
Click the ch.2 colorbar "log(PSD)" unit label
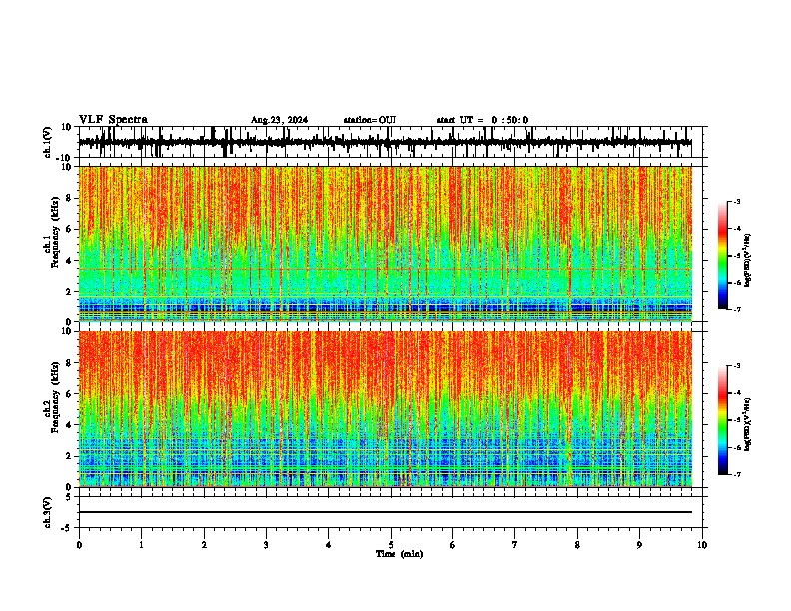[x=748, y=424]
